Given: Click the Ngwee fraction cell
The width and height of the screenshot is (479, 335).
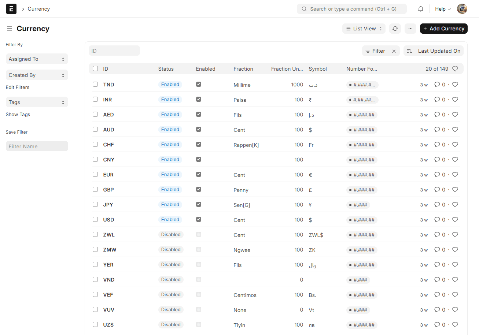Looking at the screenshot, I should [242, 250].
